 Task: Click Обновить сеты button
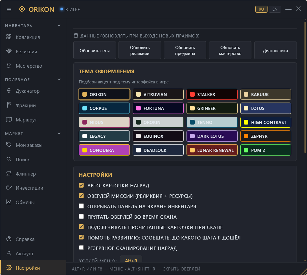tap(95, 50)
